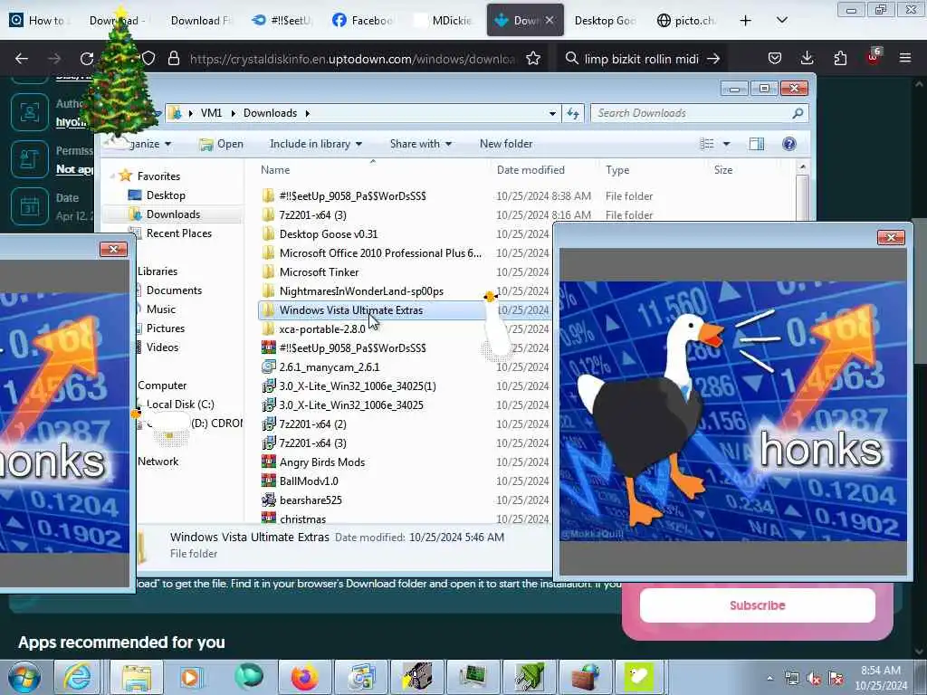Select bearshare525 file
The height and width of the screenshot is (695, 927).
click(x=311, y=500)
